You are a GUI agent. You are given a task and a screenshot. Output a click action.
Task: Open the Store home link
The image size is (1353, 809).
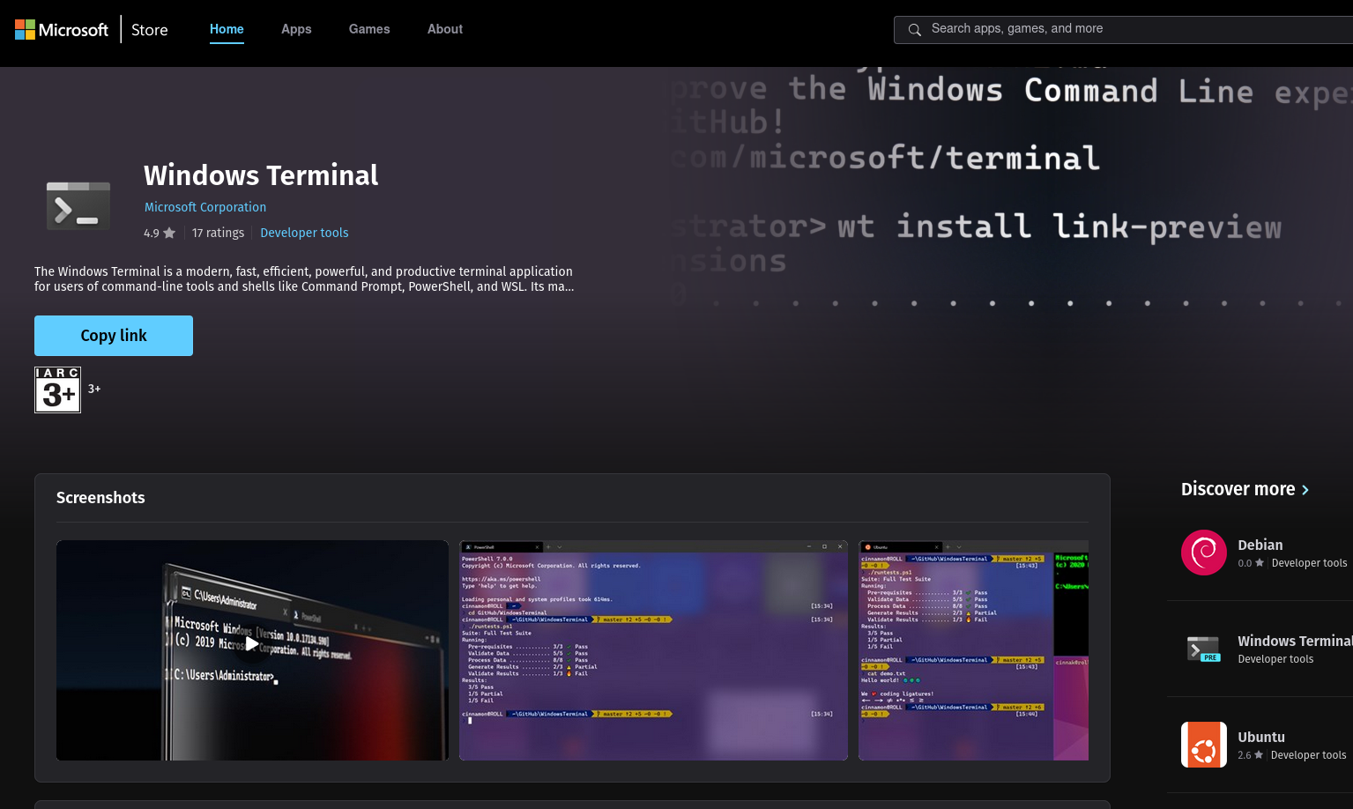[x=149, y=30]
